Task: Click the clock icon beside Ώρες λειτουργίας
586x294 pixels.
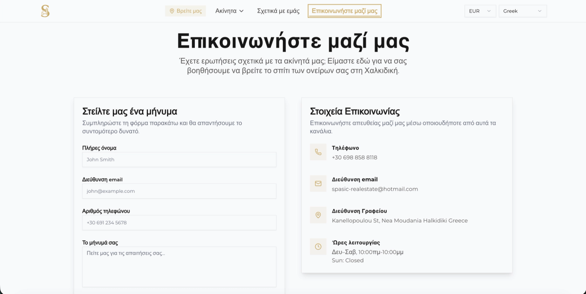Action: 318,247
